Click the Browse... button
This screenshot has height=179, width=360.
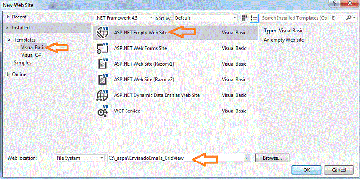tap(272, 158)
